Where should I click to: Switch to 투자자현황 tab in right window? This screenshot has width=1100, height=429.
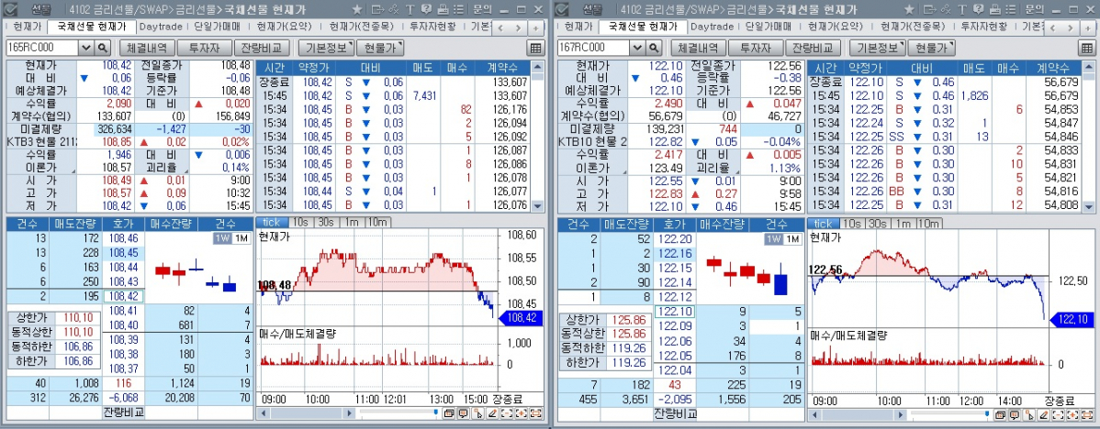click(983, 27)
